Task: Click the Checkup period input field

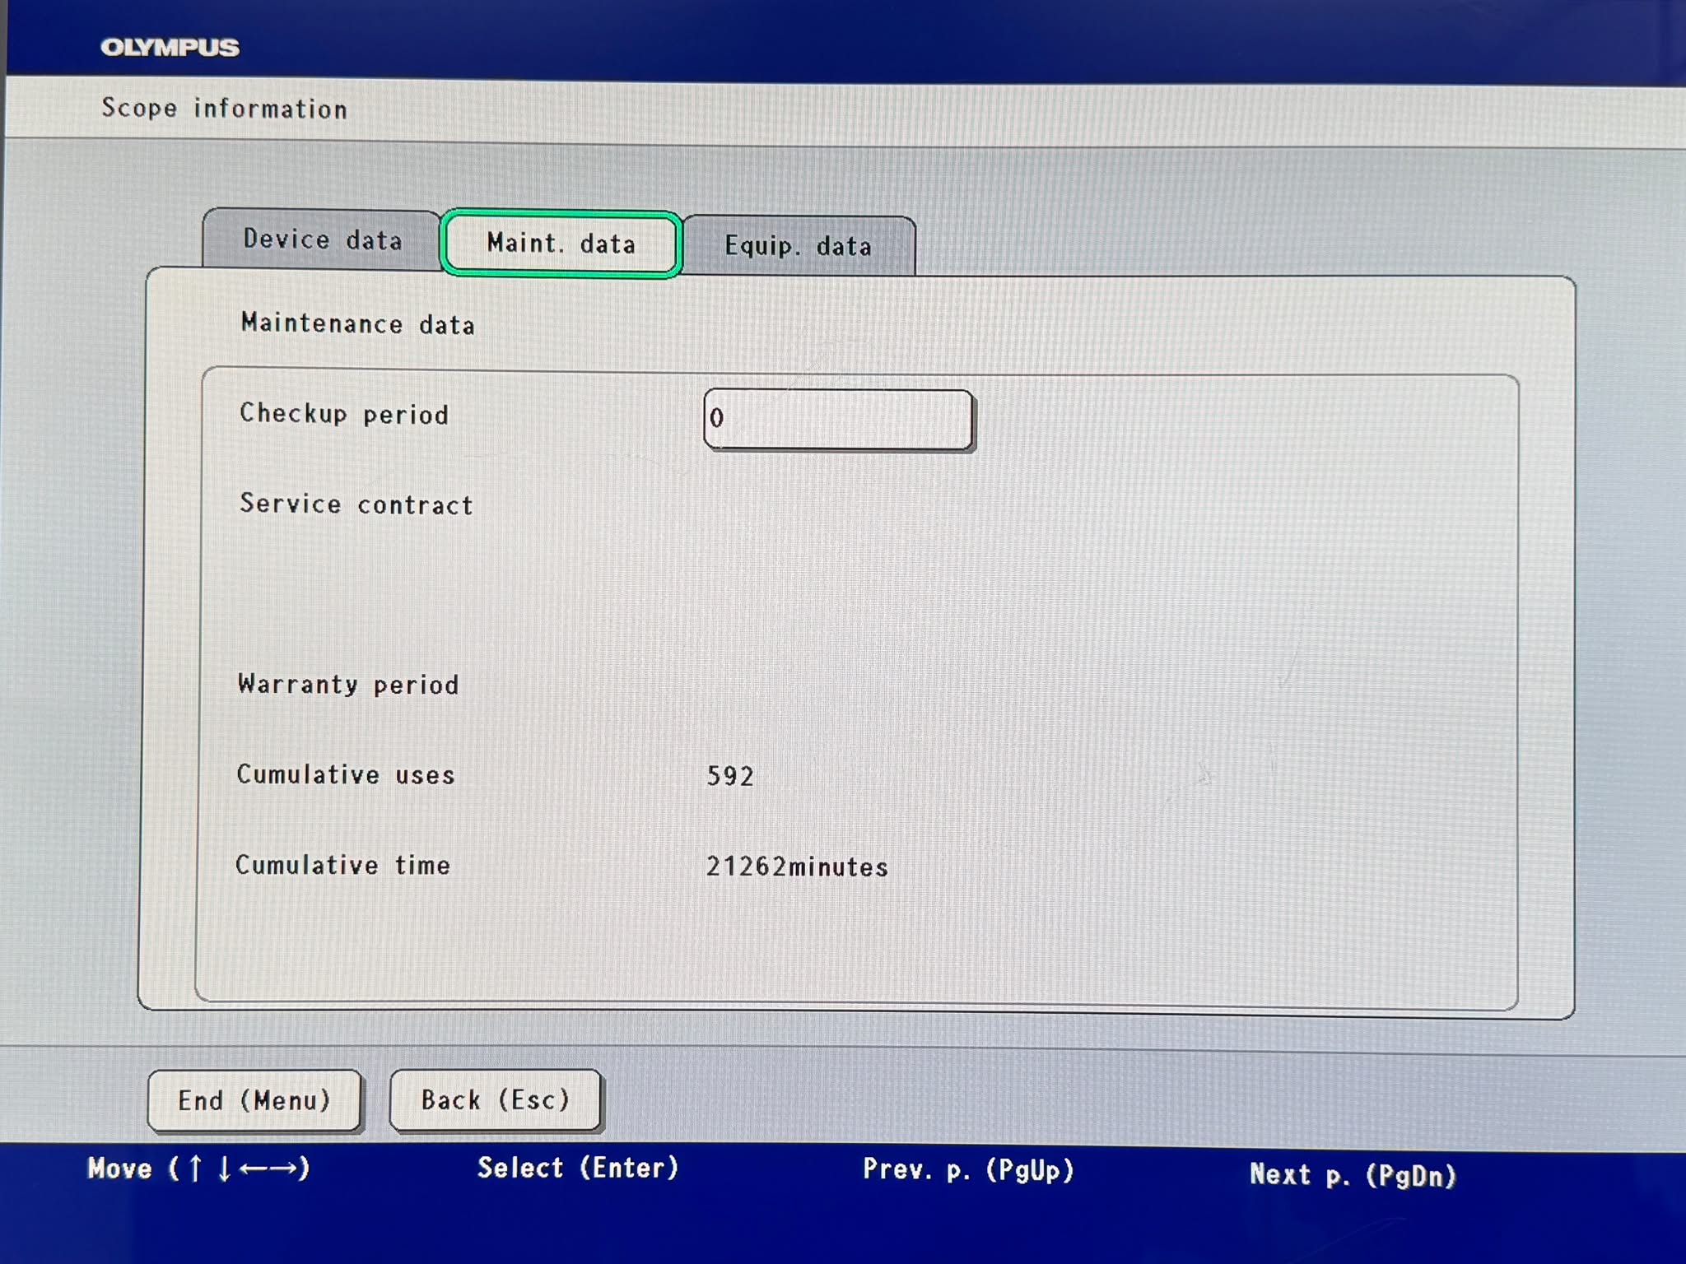Action: [838, 420]
